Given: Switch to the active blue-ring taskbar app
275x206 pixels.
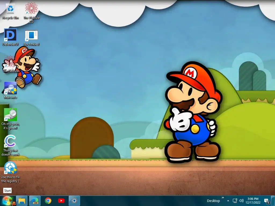Looking at the screenshot, I should click(74, 201).
